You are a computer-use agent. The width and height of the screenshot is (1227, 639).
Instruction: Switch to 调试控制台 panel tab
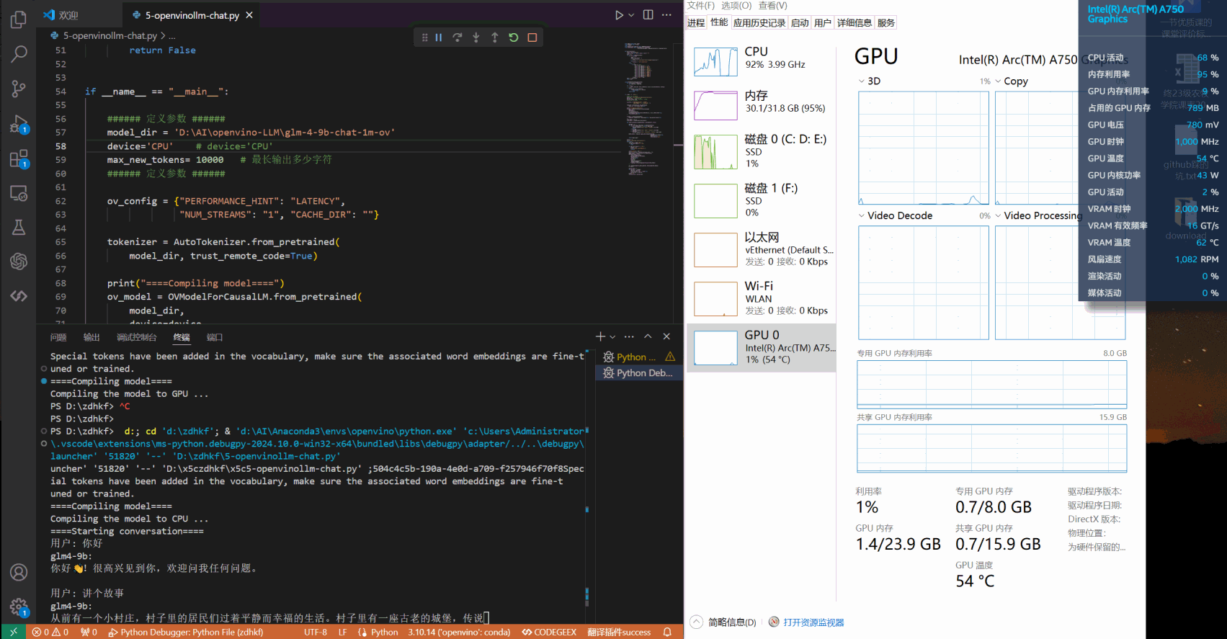pyautogui.click(x=136, y=337)
